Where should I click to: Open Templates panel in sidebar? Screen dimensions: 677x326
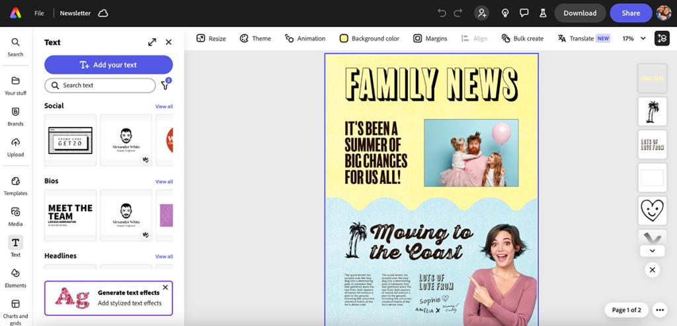point(16,186)
